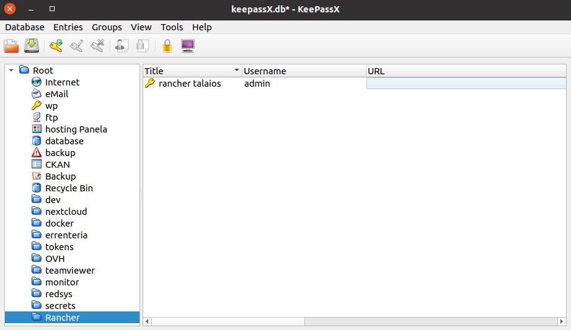This screenshot has height=330, width=571.
Task: Select the Recycle Bin group
Action: click(69, 188)
